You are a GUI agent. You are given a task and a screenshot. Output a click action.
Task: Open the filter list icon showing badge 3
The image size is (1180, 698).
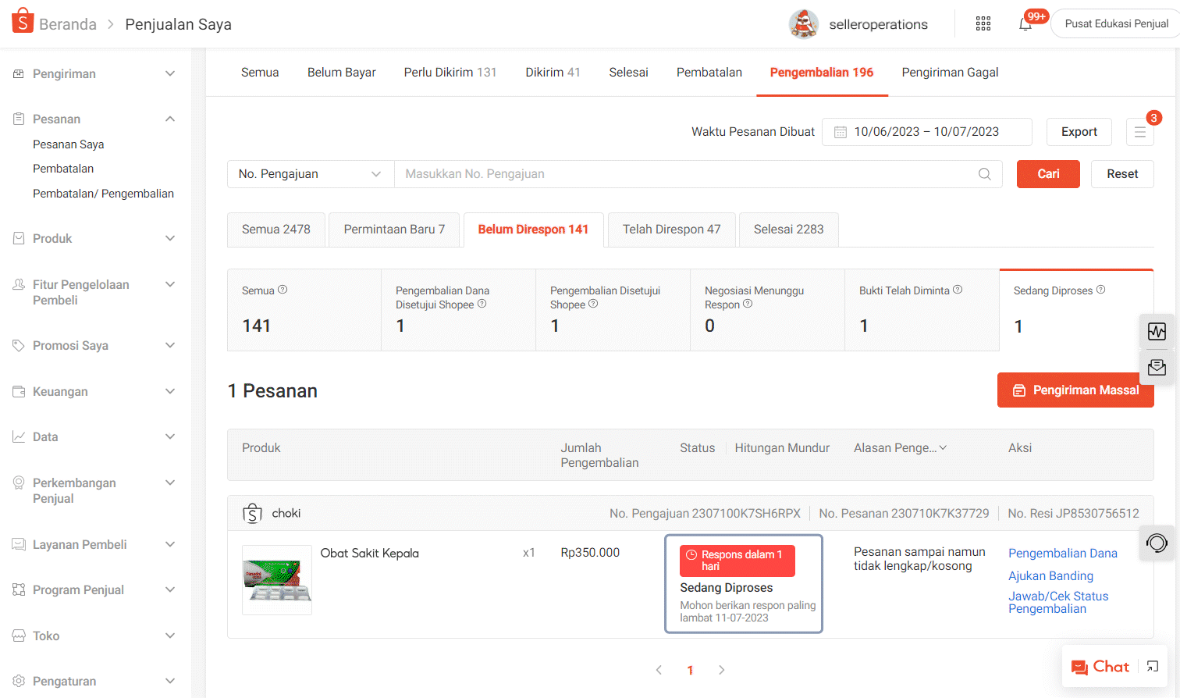(1140, 131)
